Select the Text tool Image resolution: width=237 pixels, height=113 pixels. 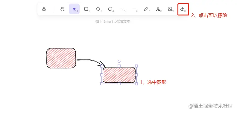coord(158,9)
